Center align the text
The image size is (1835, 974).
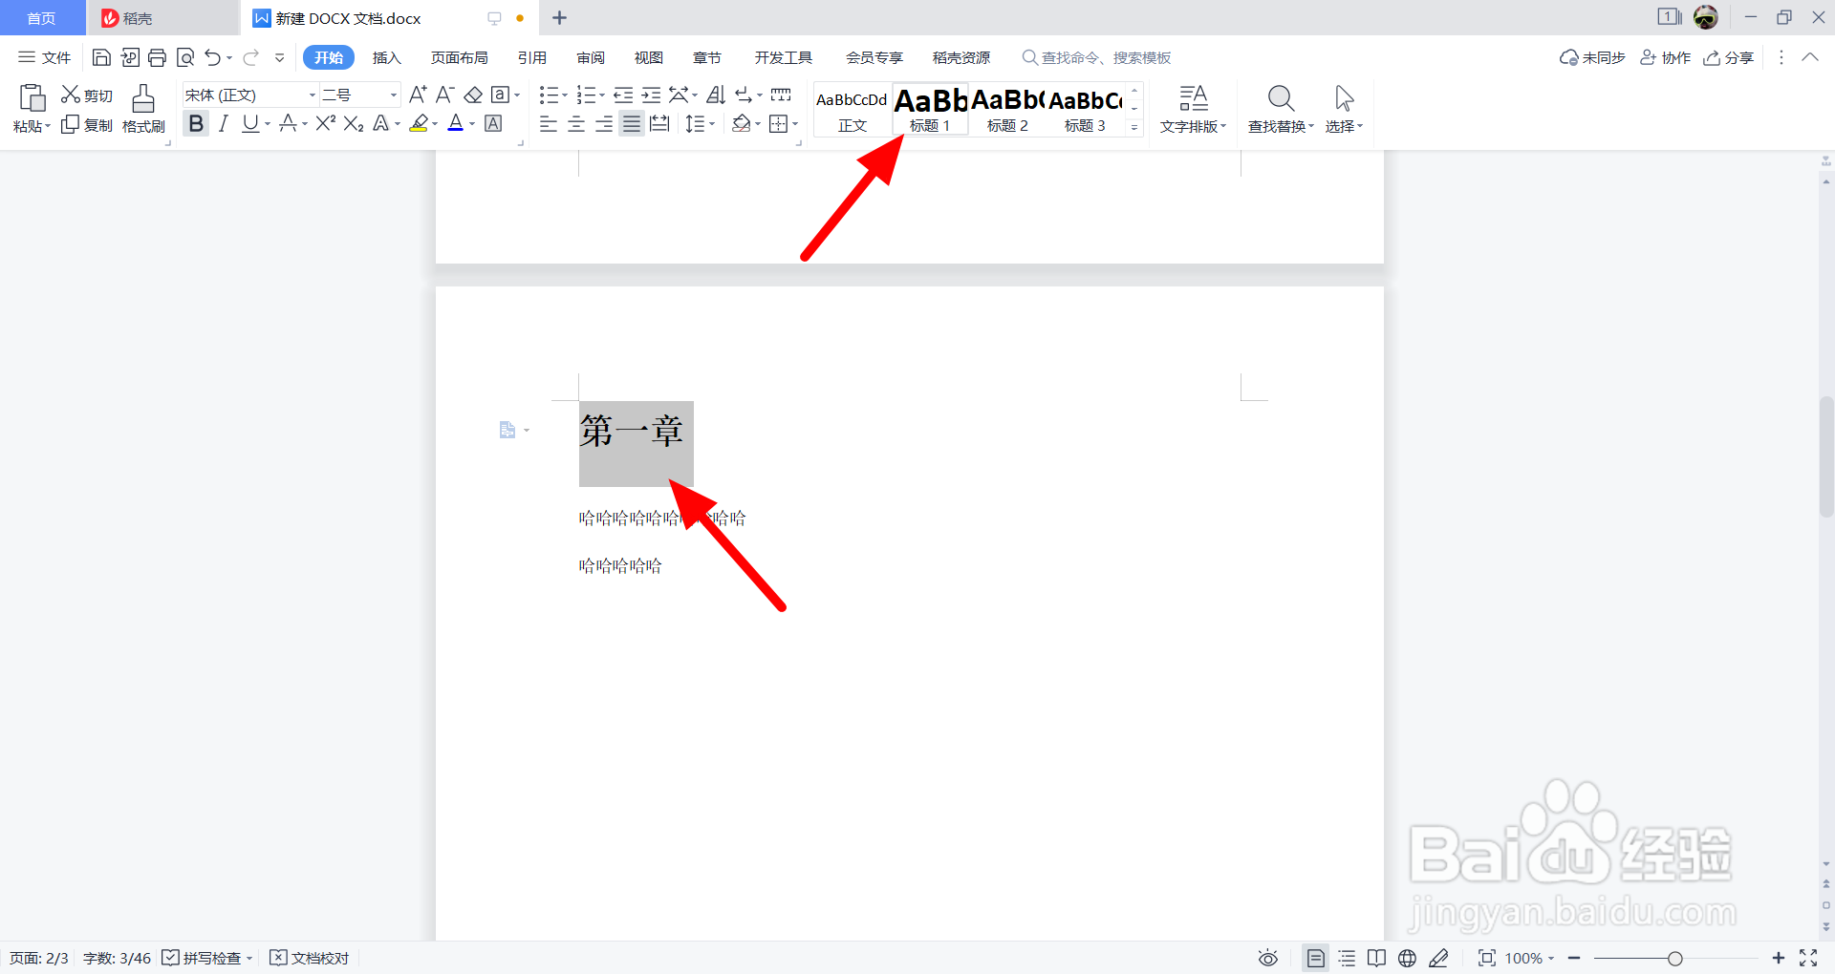[576, 124]
